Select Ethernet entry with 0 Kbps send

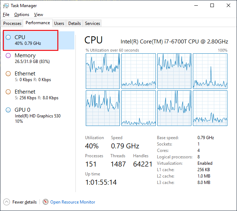[x=38, y=77]
